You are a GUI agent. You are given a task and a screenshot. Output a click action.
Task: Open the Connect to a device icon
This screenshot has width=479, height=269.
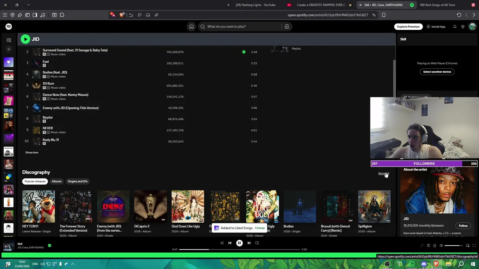point(434,245)
